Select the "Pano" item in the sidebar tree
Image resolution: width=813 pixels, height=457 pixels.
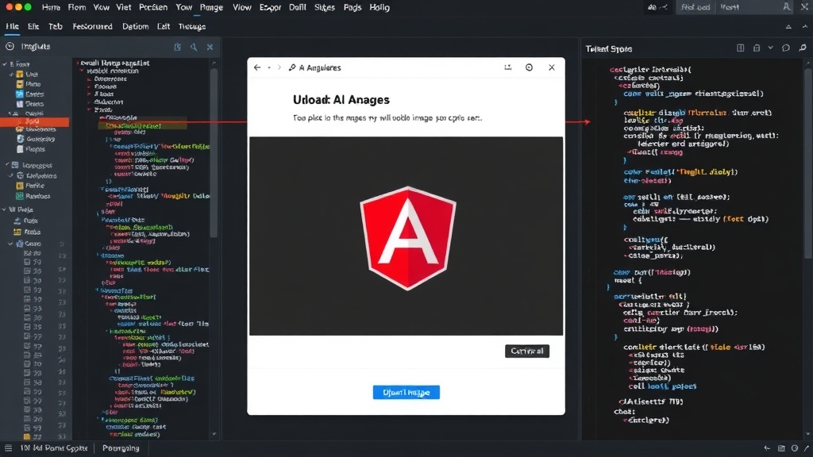tap(33, 84)
